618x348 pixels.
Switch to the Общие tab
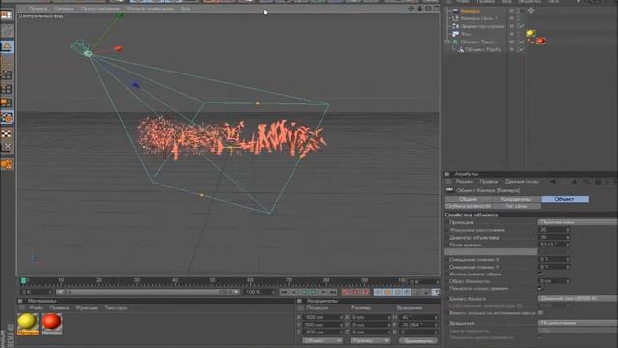pyautogui.click(x=468, y=199)
